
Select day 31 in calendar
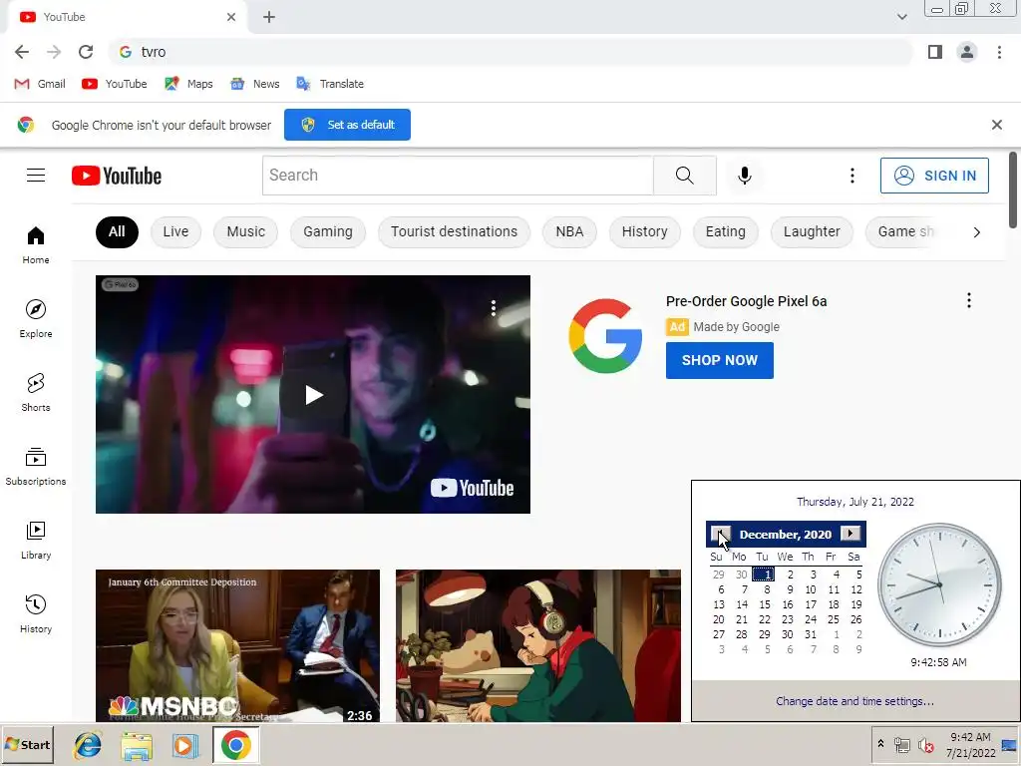tap(810, 634)
